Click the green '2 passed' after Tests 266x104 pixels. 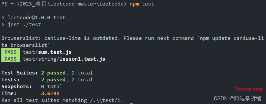[x=53, y=80]
